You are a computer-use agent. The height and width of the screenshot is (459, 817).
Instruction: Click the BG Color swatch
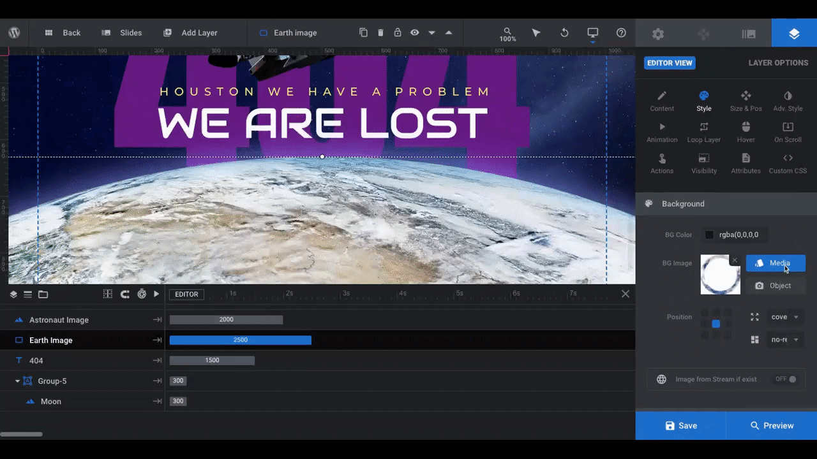[x=709, y=235]
